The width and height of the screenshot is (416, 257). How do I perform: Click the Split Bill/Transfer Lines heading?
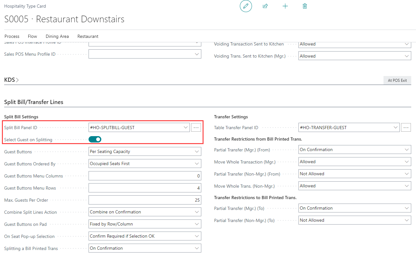(34, 102)
